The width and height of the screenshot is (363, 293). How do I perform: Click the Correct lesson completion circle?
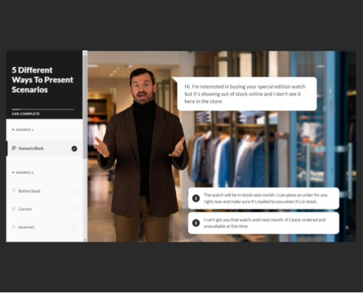74,209
